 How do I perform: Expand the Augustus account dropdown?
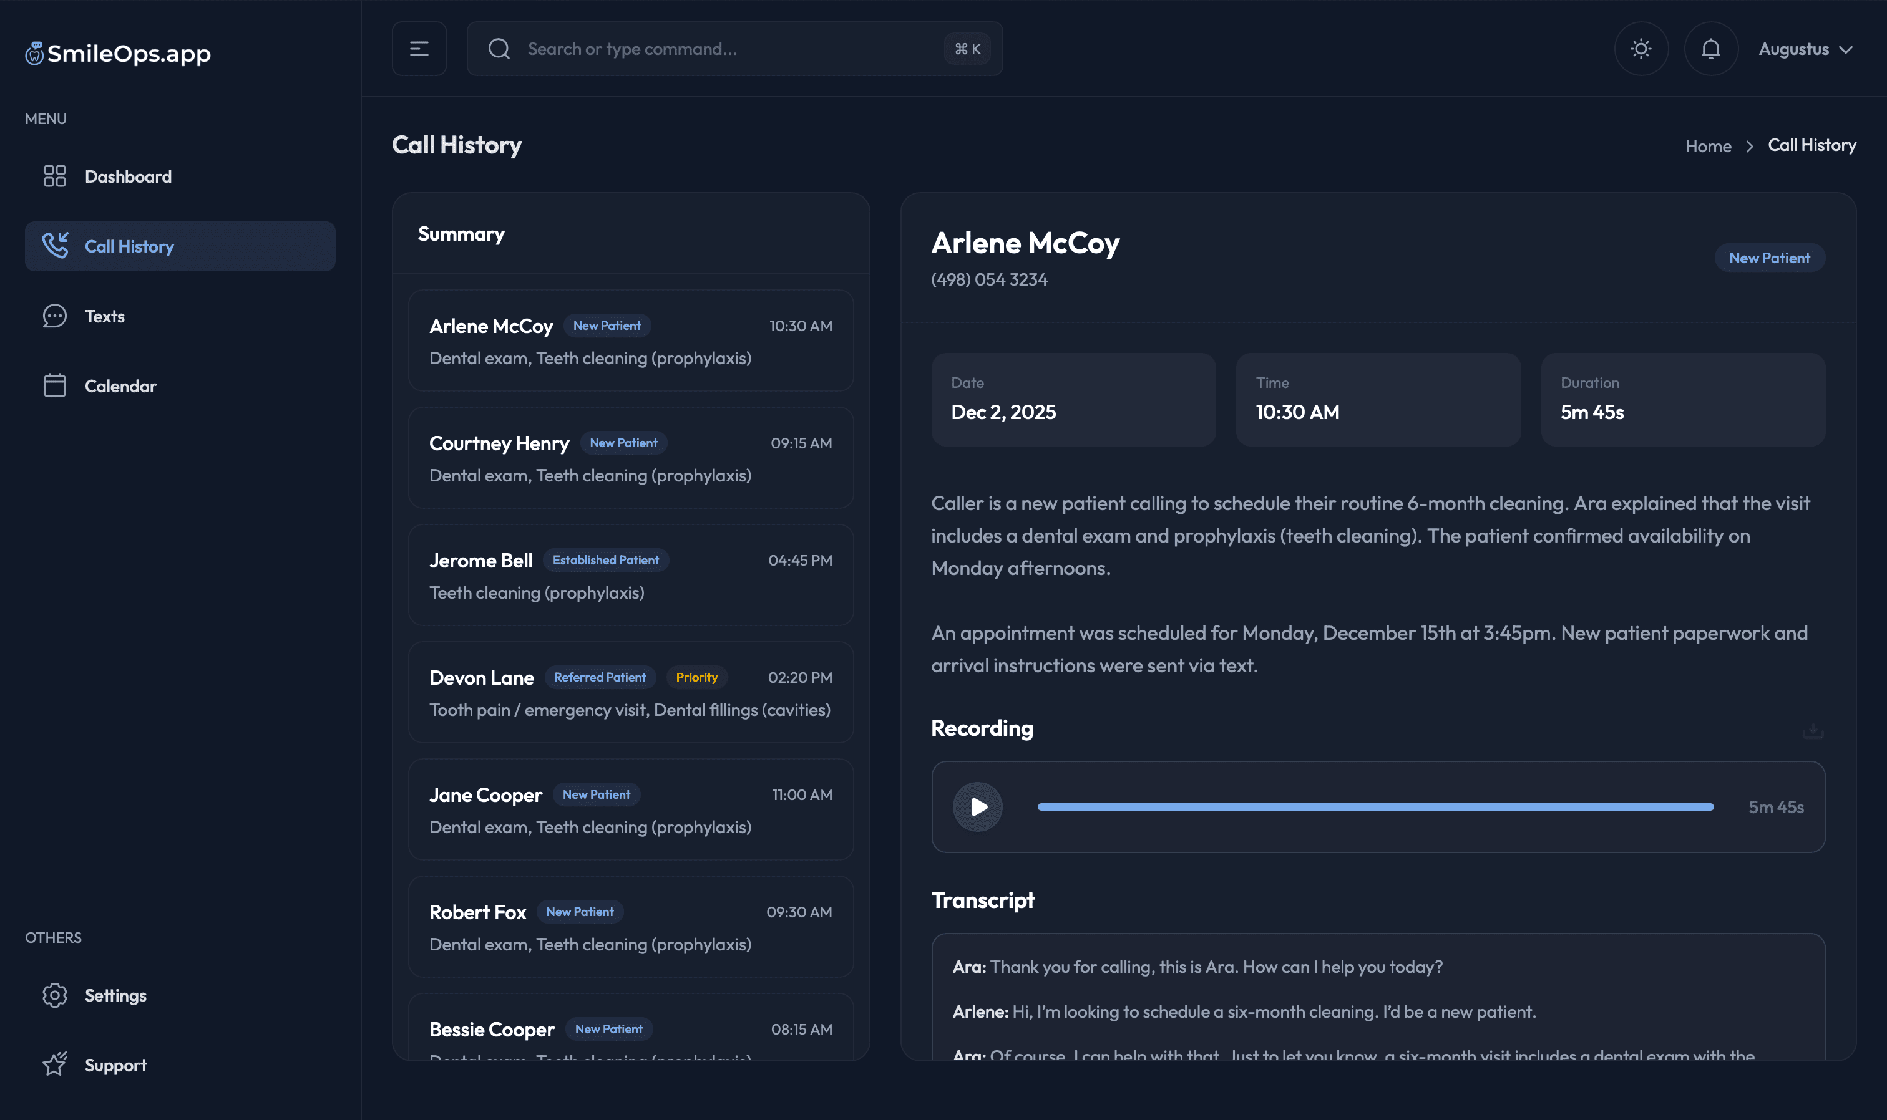(x=1805, y=48)
